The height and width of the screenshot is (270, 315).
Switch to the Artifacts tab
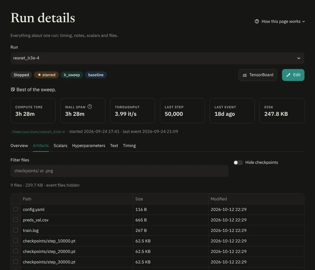pyautogui.click(x=41, y=145)
